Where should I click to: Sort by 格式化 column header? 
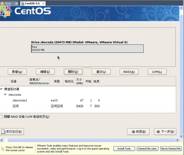click(x=69, y=81)
